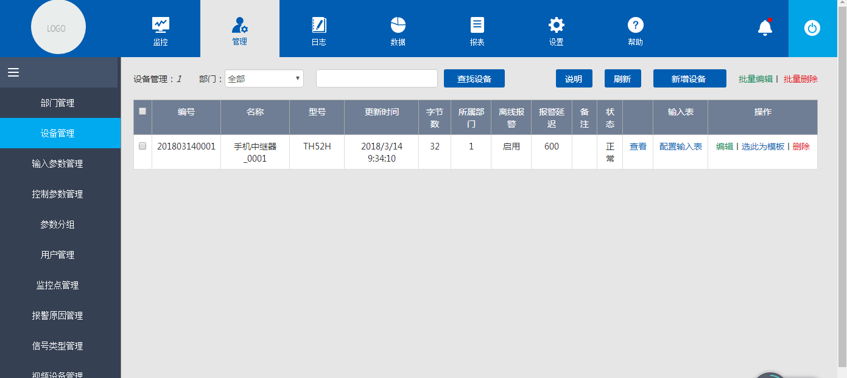847x378 pixels.
Task: Tick the select-all checkbox in table header
Action: 142,111
